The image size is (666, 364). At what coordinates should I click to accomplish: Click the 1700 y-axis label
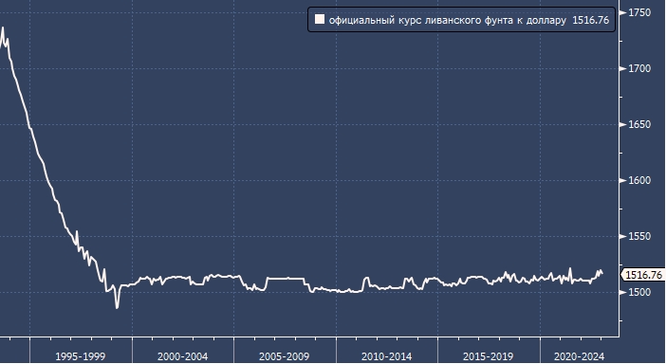(639, 69)
